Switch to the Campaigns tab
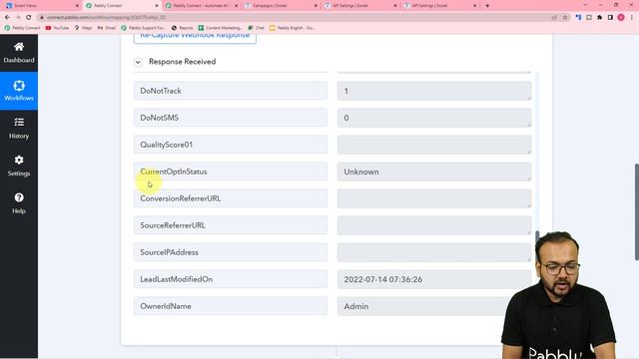This screenshot has height=359, width=639. 281,6
